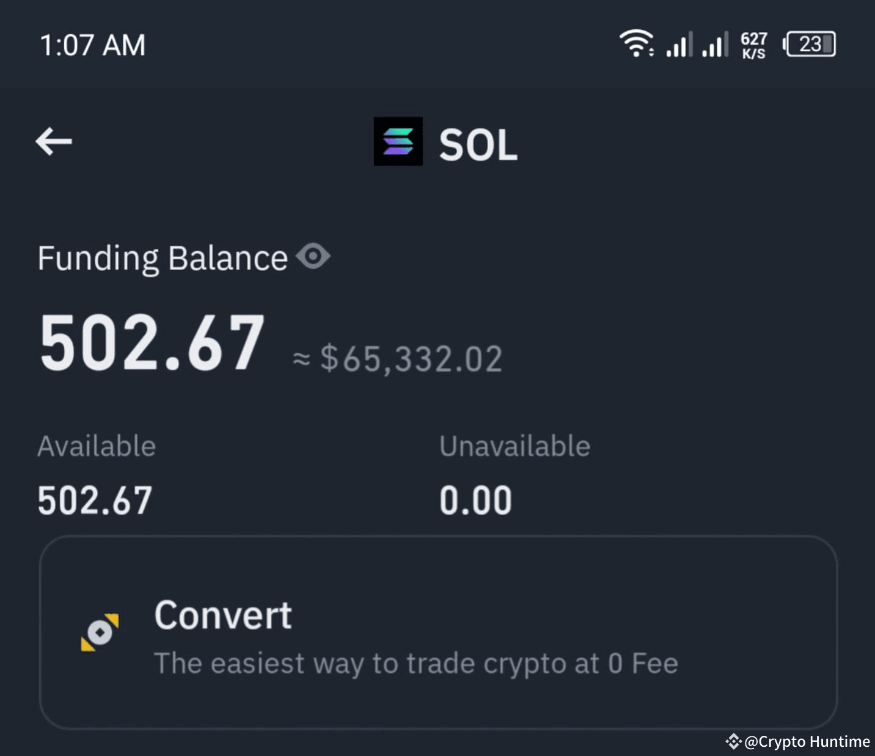
Task: Open Convert via the yellow coin icon
Action: point(101,631)
